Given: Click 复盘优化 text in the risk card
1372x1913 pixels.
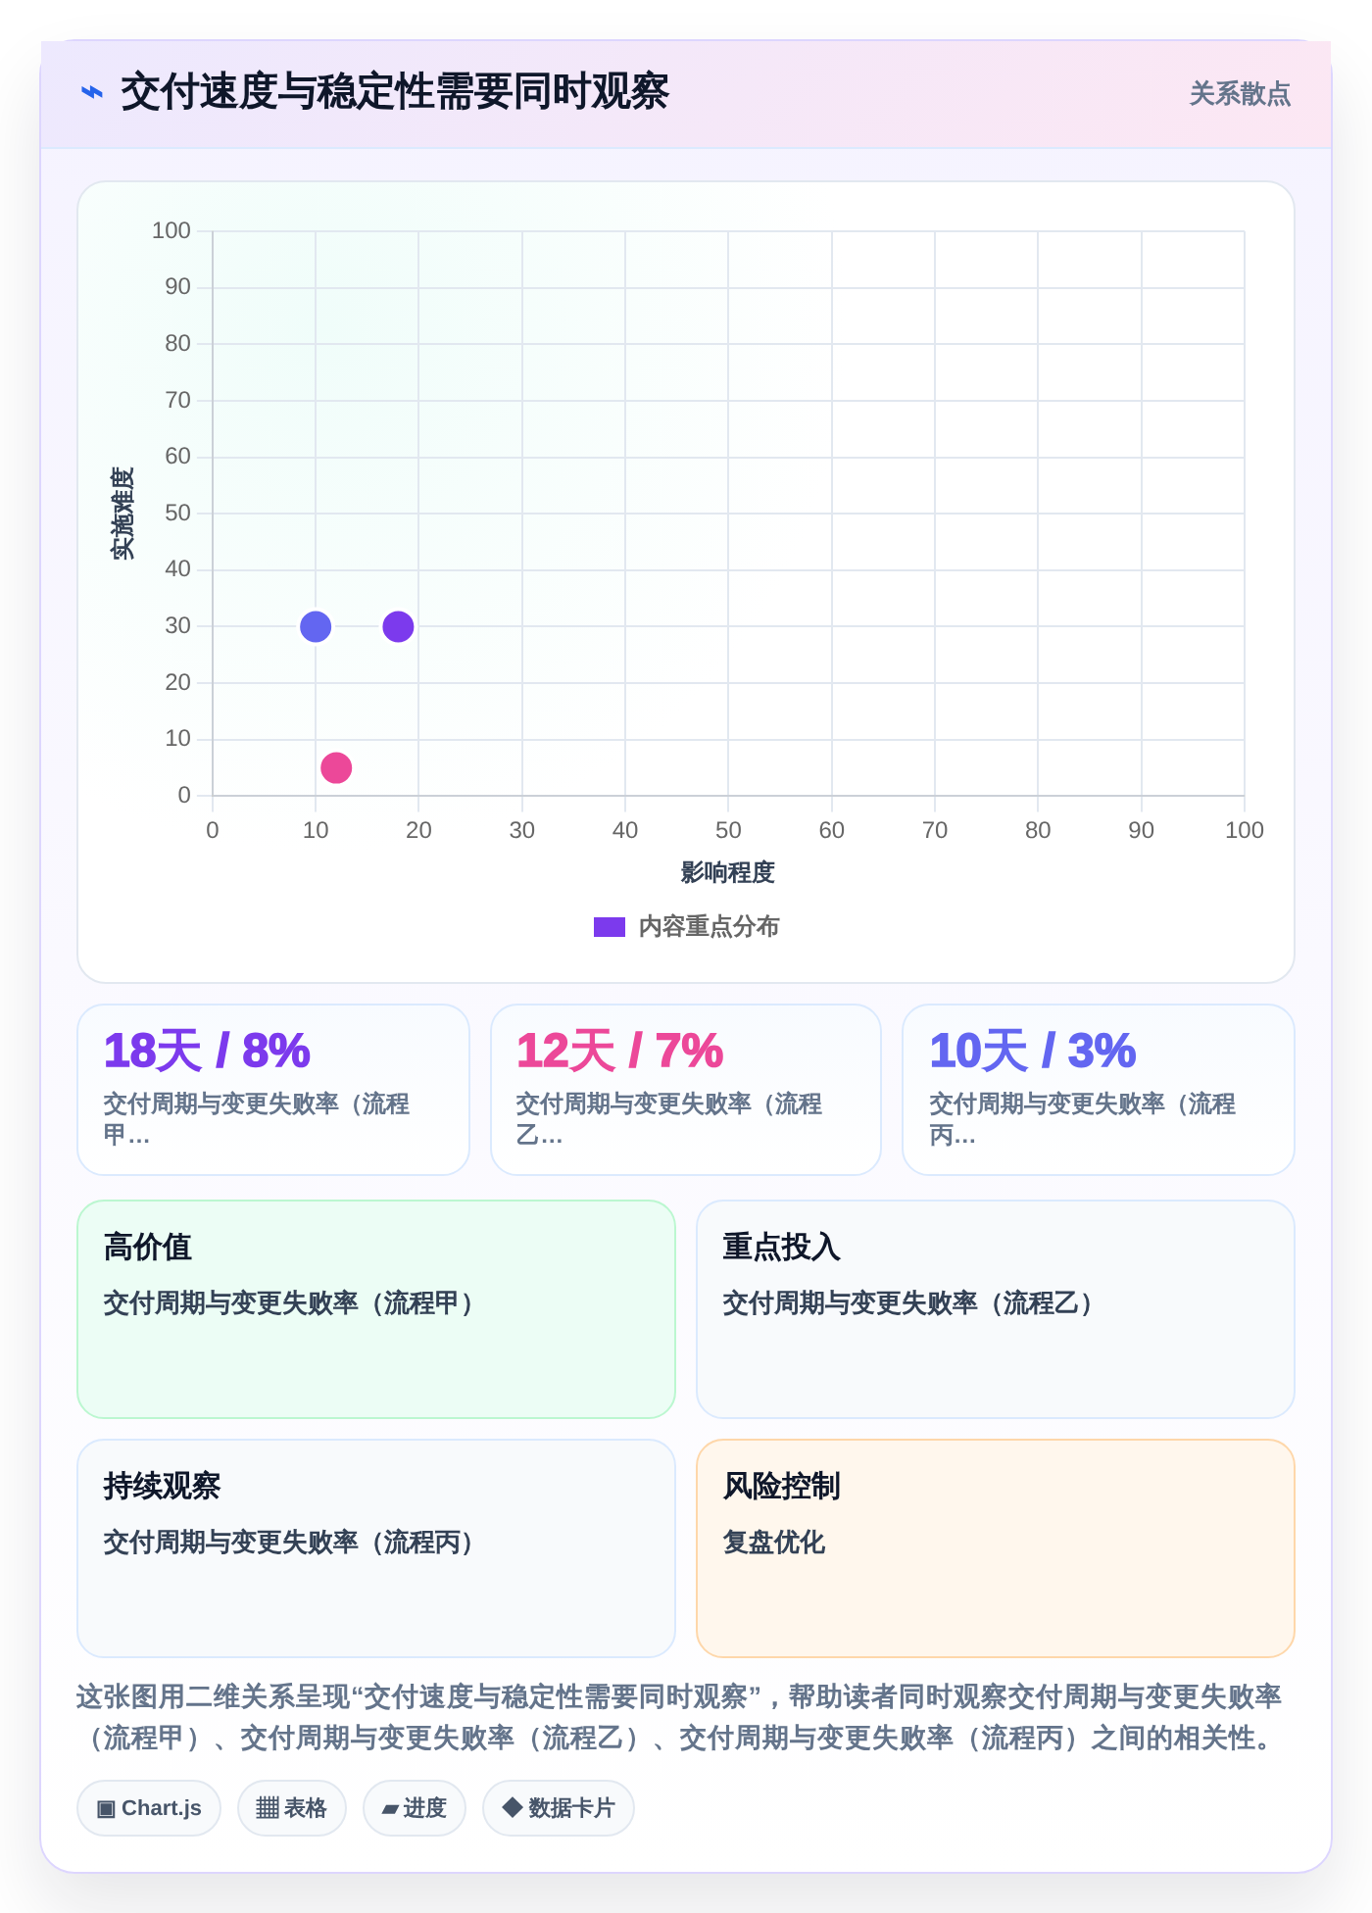Looking at the screenshot, I should (x=774, y=1543).
